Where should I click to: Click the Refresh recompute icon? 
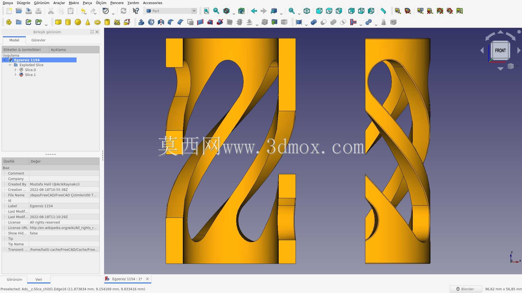[x=123, y=11]
